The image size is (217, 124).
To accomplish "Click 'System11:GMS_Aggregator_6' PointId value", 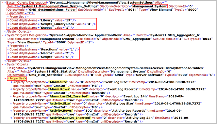I will (x=175, y=35).
